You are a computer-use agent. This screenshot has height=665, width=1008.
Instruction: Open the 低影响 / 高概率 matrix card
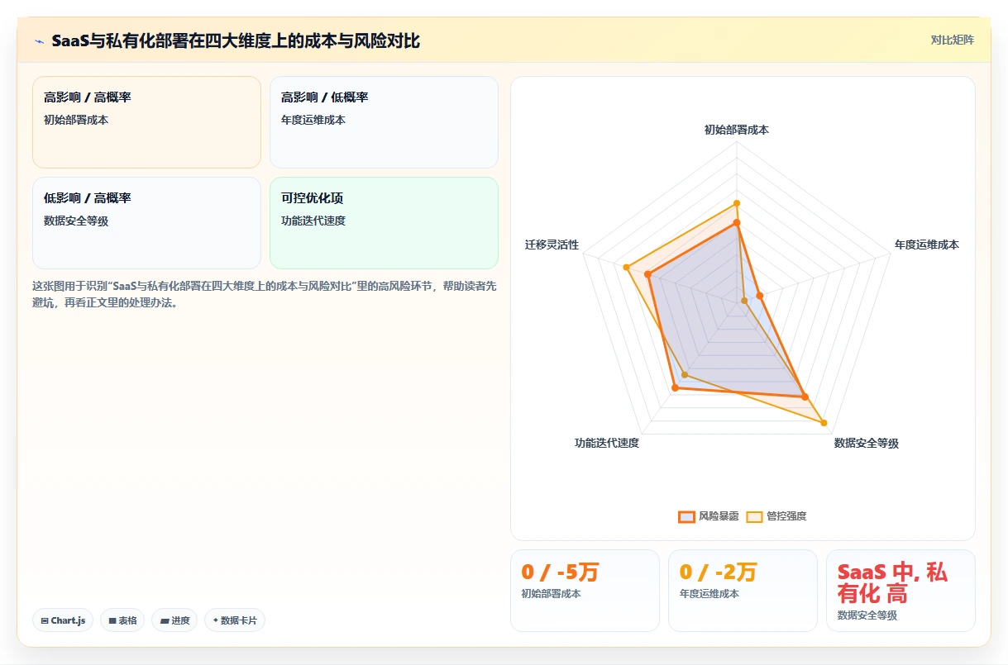click(x=146, y=223)
